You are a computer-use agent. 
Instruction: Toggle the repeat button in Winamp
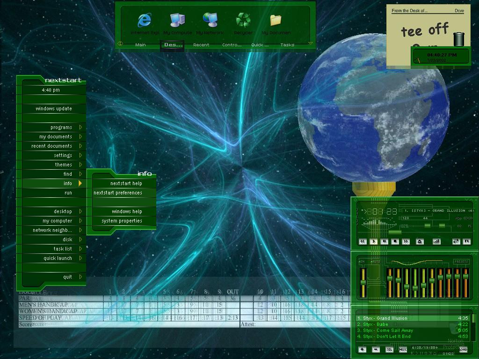click(x=456, y=242)
